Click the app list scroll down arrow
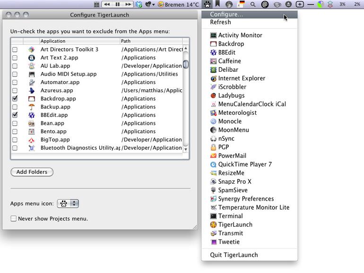 (x=186, y=149)
